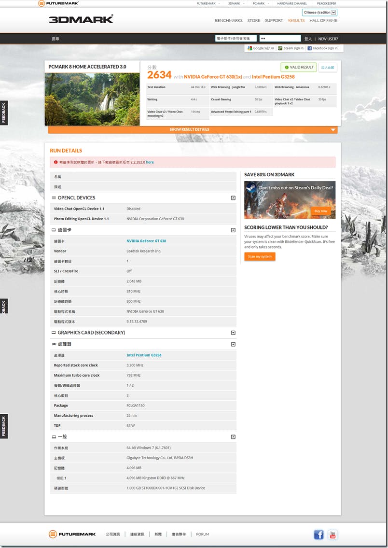Viewport: 388px width, 548px height.
Task: Open the 新聞 footer link
Action: coord(158,534)
